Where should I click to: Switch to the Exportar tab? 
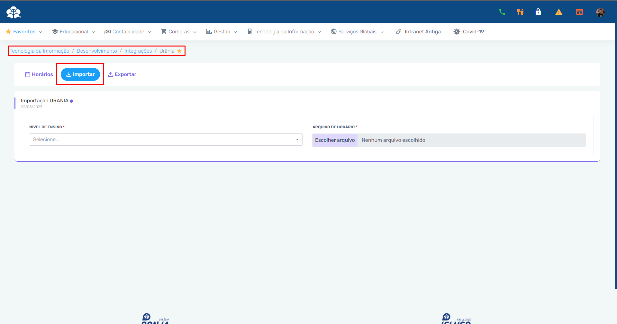pos(122,74)
